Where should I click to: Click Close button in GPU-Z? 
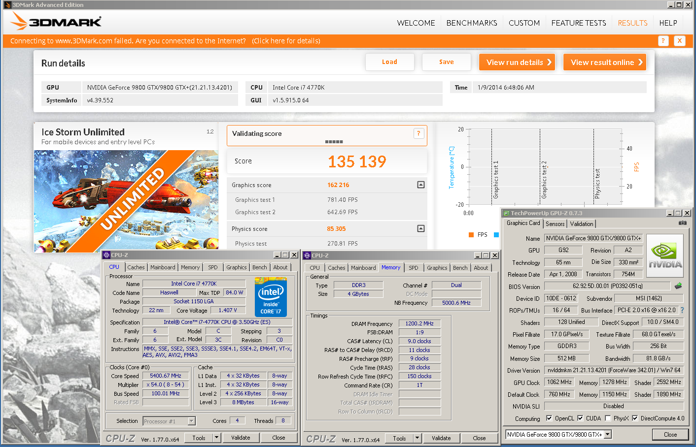point(670,435)
